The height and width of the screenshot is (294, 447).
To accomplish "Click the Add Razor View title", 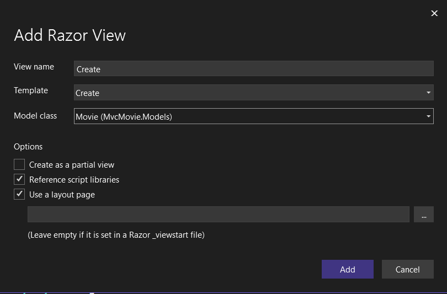I will 70,35.
